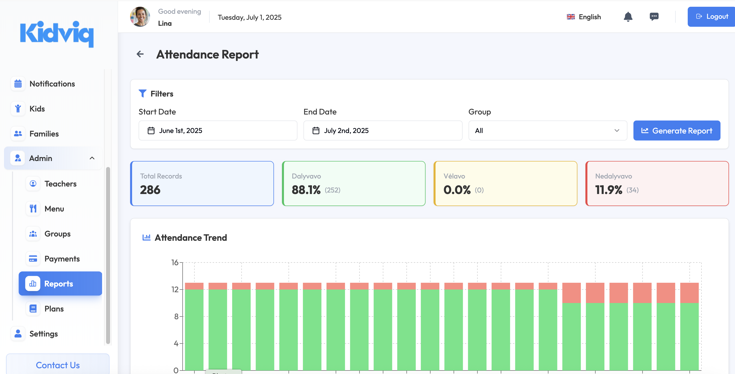Open Menu via fork and knife icon
The image size is (735, 374).
point(33,209)
